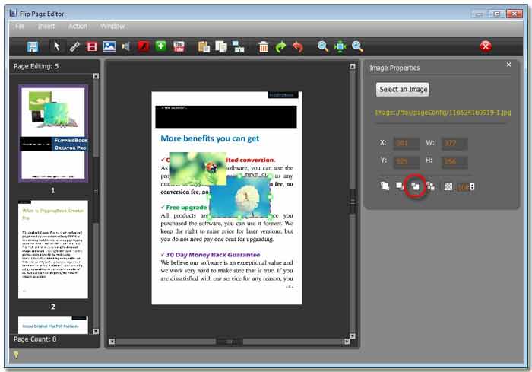
Task: Click the circled third layer order icon
Action: click(415, 186)
